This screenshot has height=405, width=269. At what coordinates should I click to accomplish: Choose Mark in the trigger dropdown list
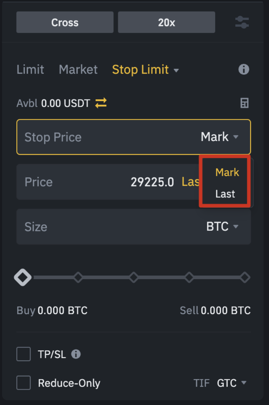click(227, 172)
